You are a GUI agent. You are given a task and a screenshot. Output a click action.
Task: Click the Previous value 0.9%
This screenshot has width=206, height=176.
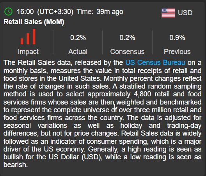click(177, 38)
